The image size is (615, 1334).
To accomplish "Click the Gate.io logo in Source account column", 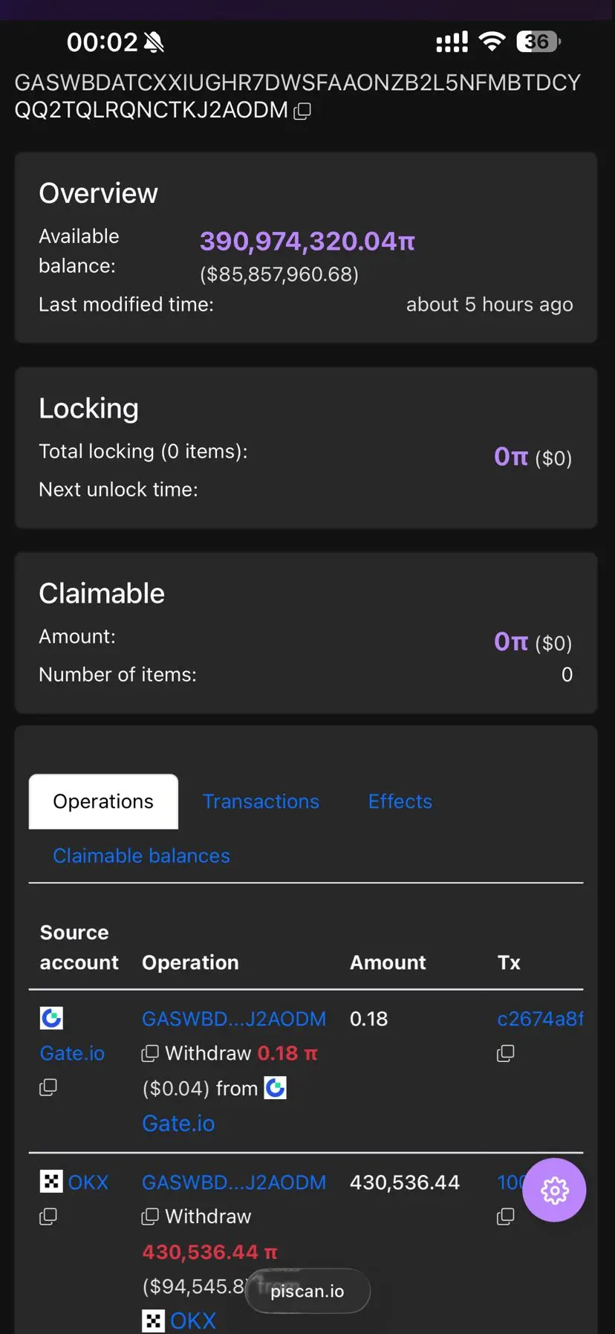I will pyautogui.click(x=51, y=1018).
